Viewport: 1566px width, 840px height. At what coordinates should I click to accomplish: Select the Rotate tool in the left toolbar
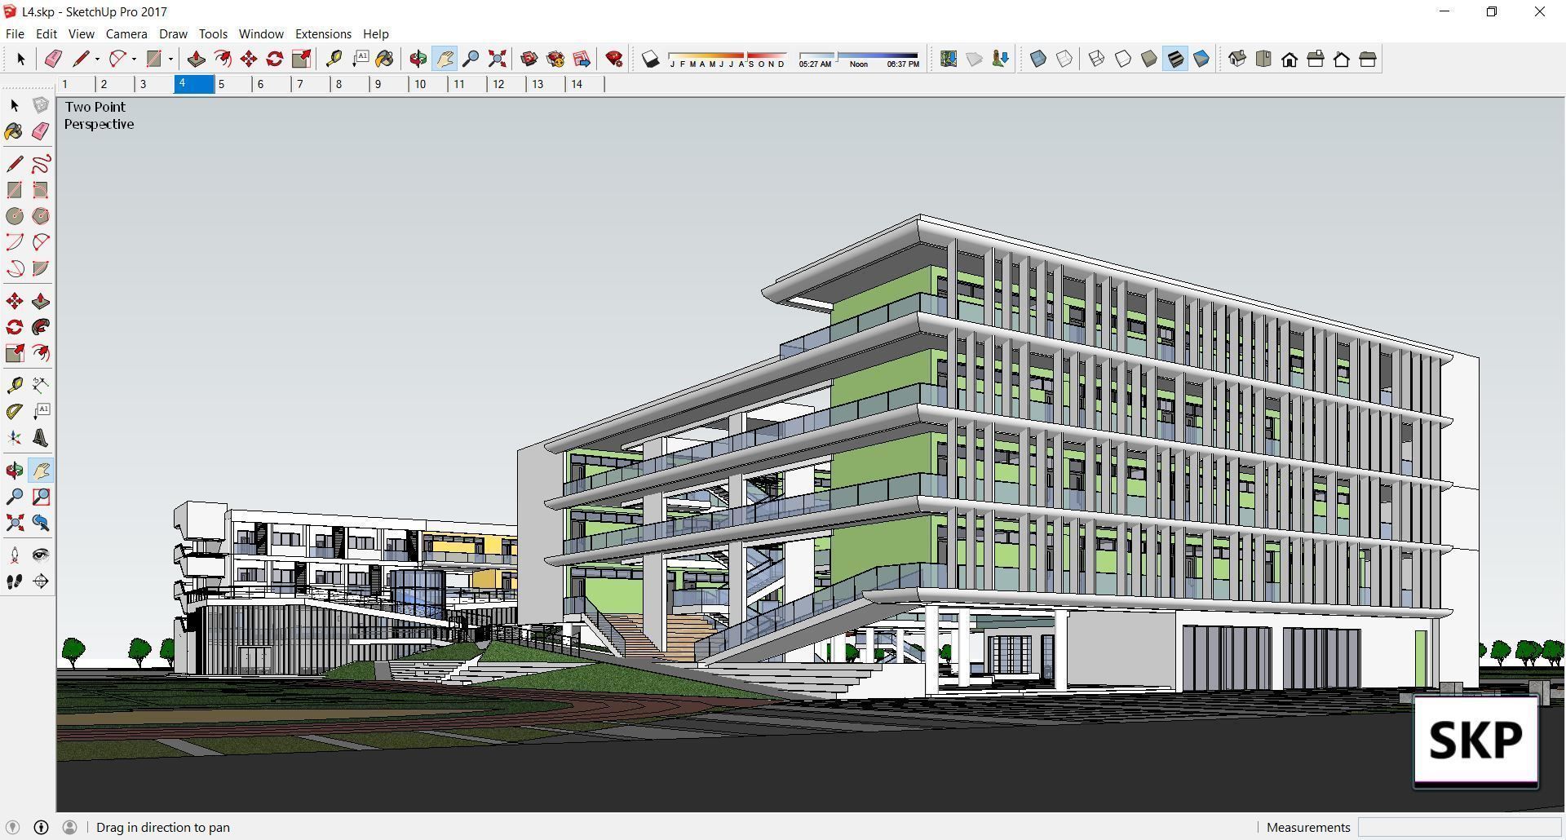15,327
